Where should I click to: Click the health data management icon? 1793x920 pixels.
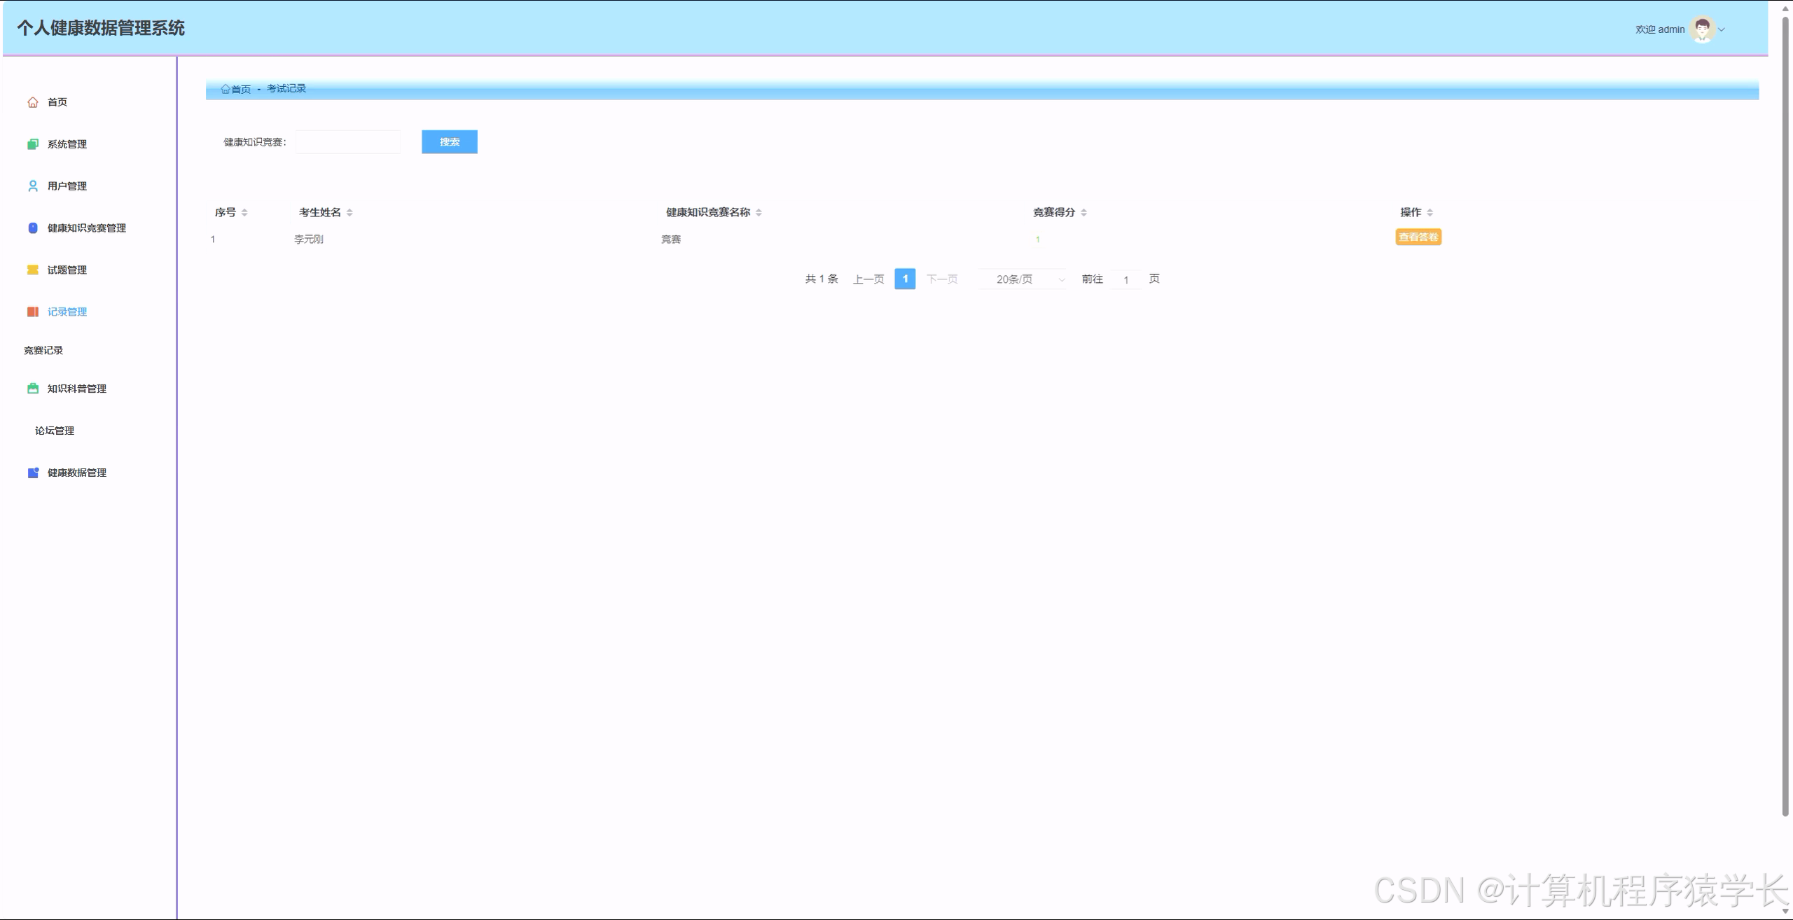[33, 473]
